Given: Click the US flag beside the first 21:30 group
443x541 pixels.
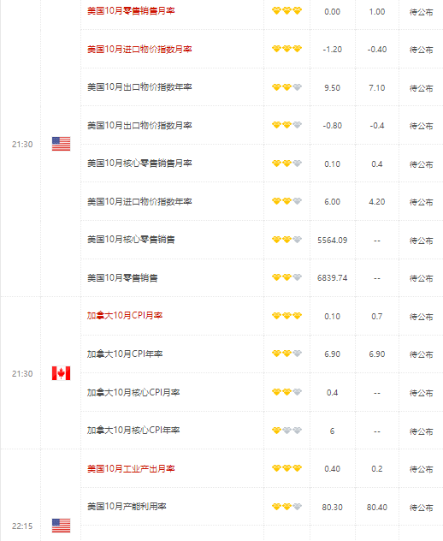Looking at the screenshot, I should click(x=61, y=144).
